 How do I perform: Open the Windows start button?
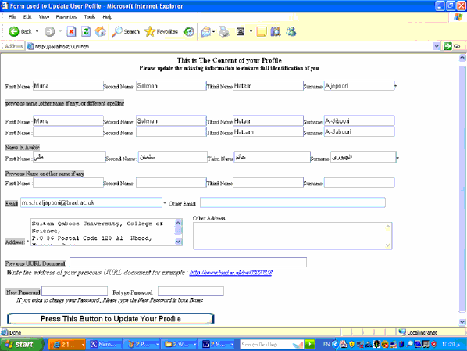pyautogui.click(x=22, y=345)
